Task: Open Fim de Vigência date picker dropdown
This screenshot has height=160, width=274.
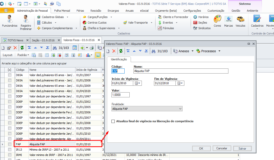Action: (180, 83)
